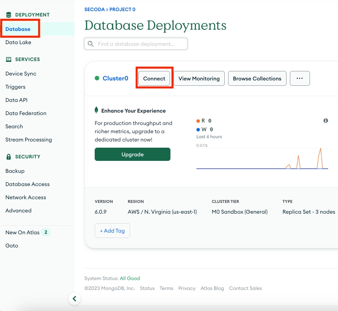Open the Cluster0 name link
Screen dimensions: 338x311
(115, 78)
